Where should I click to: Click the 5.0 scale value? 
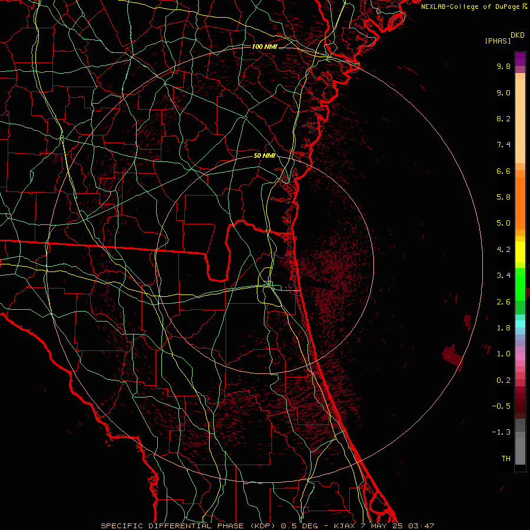503,223
